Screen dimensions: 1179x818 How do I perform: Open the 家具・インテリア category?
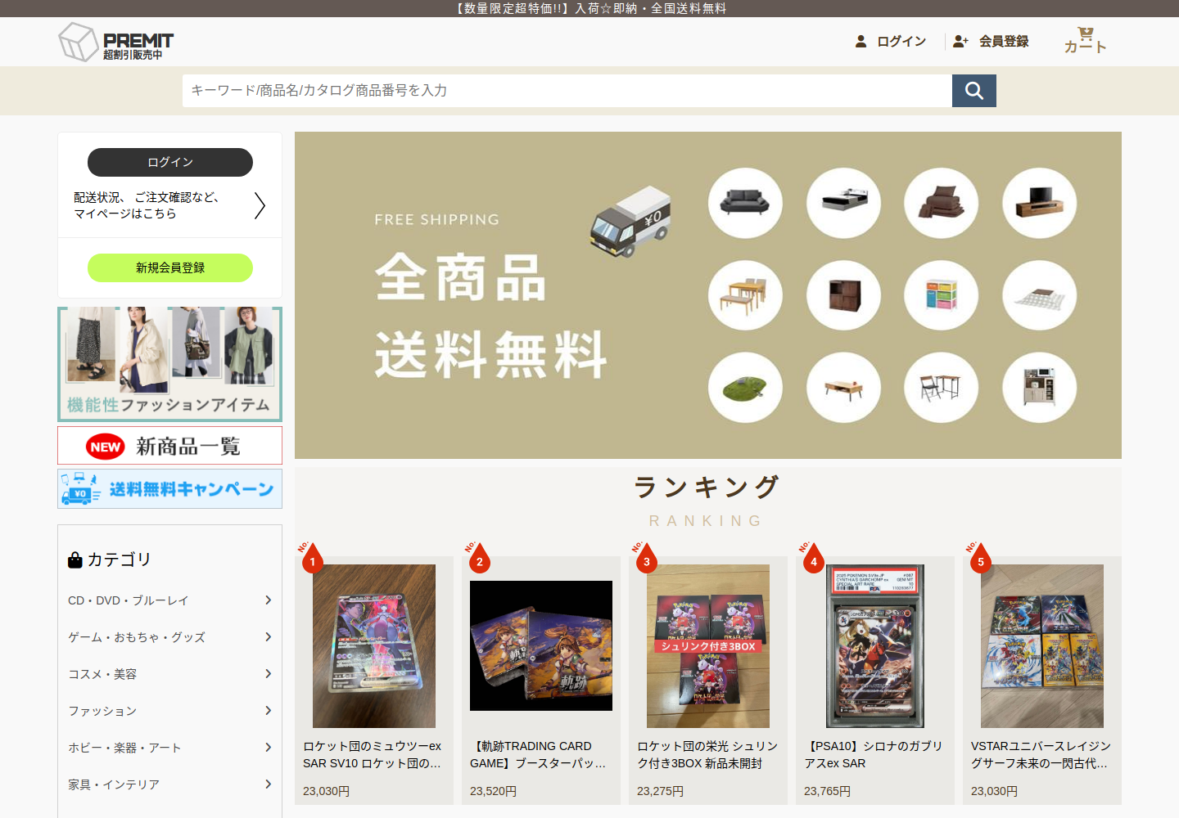(114, 784)
